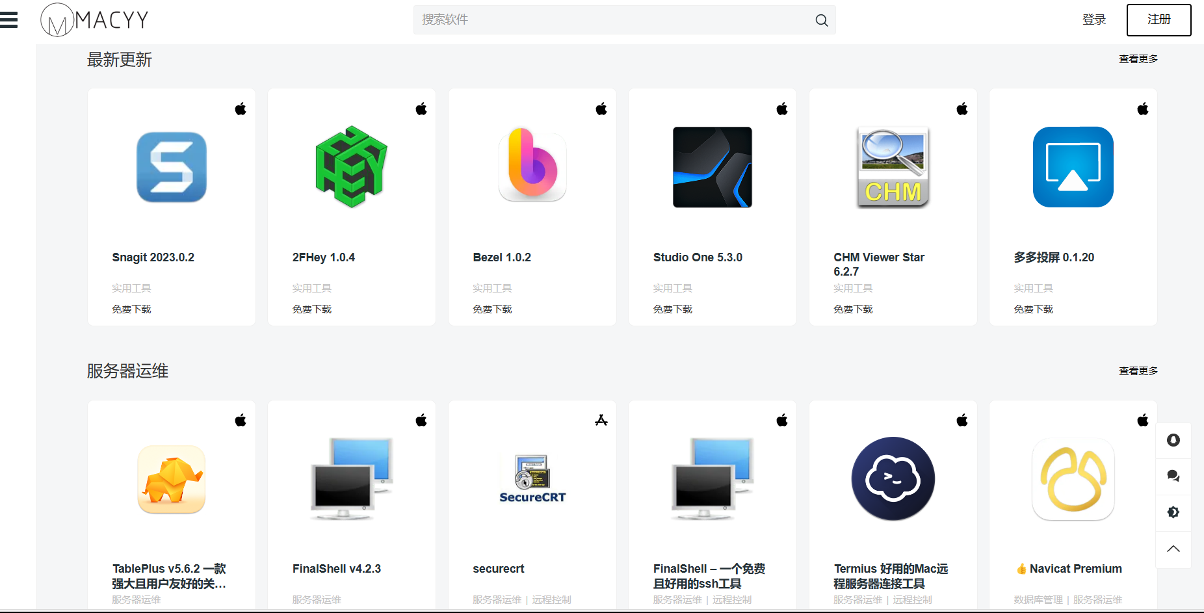Open the securecrt title link
1204x613 pixels.
pyautogui.click(x=499, y=569)
